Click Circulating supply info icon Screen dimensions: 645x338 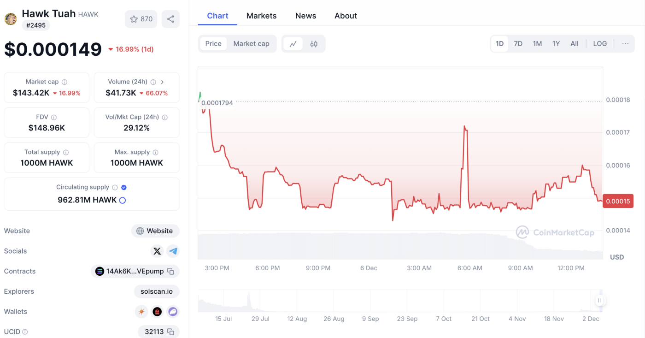point(115,188)
